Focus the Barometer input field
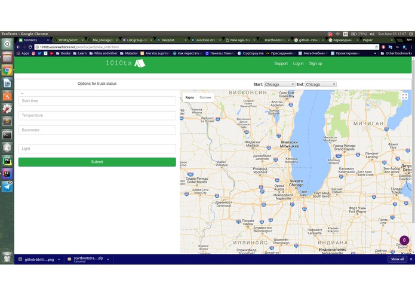 (97, 130)
